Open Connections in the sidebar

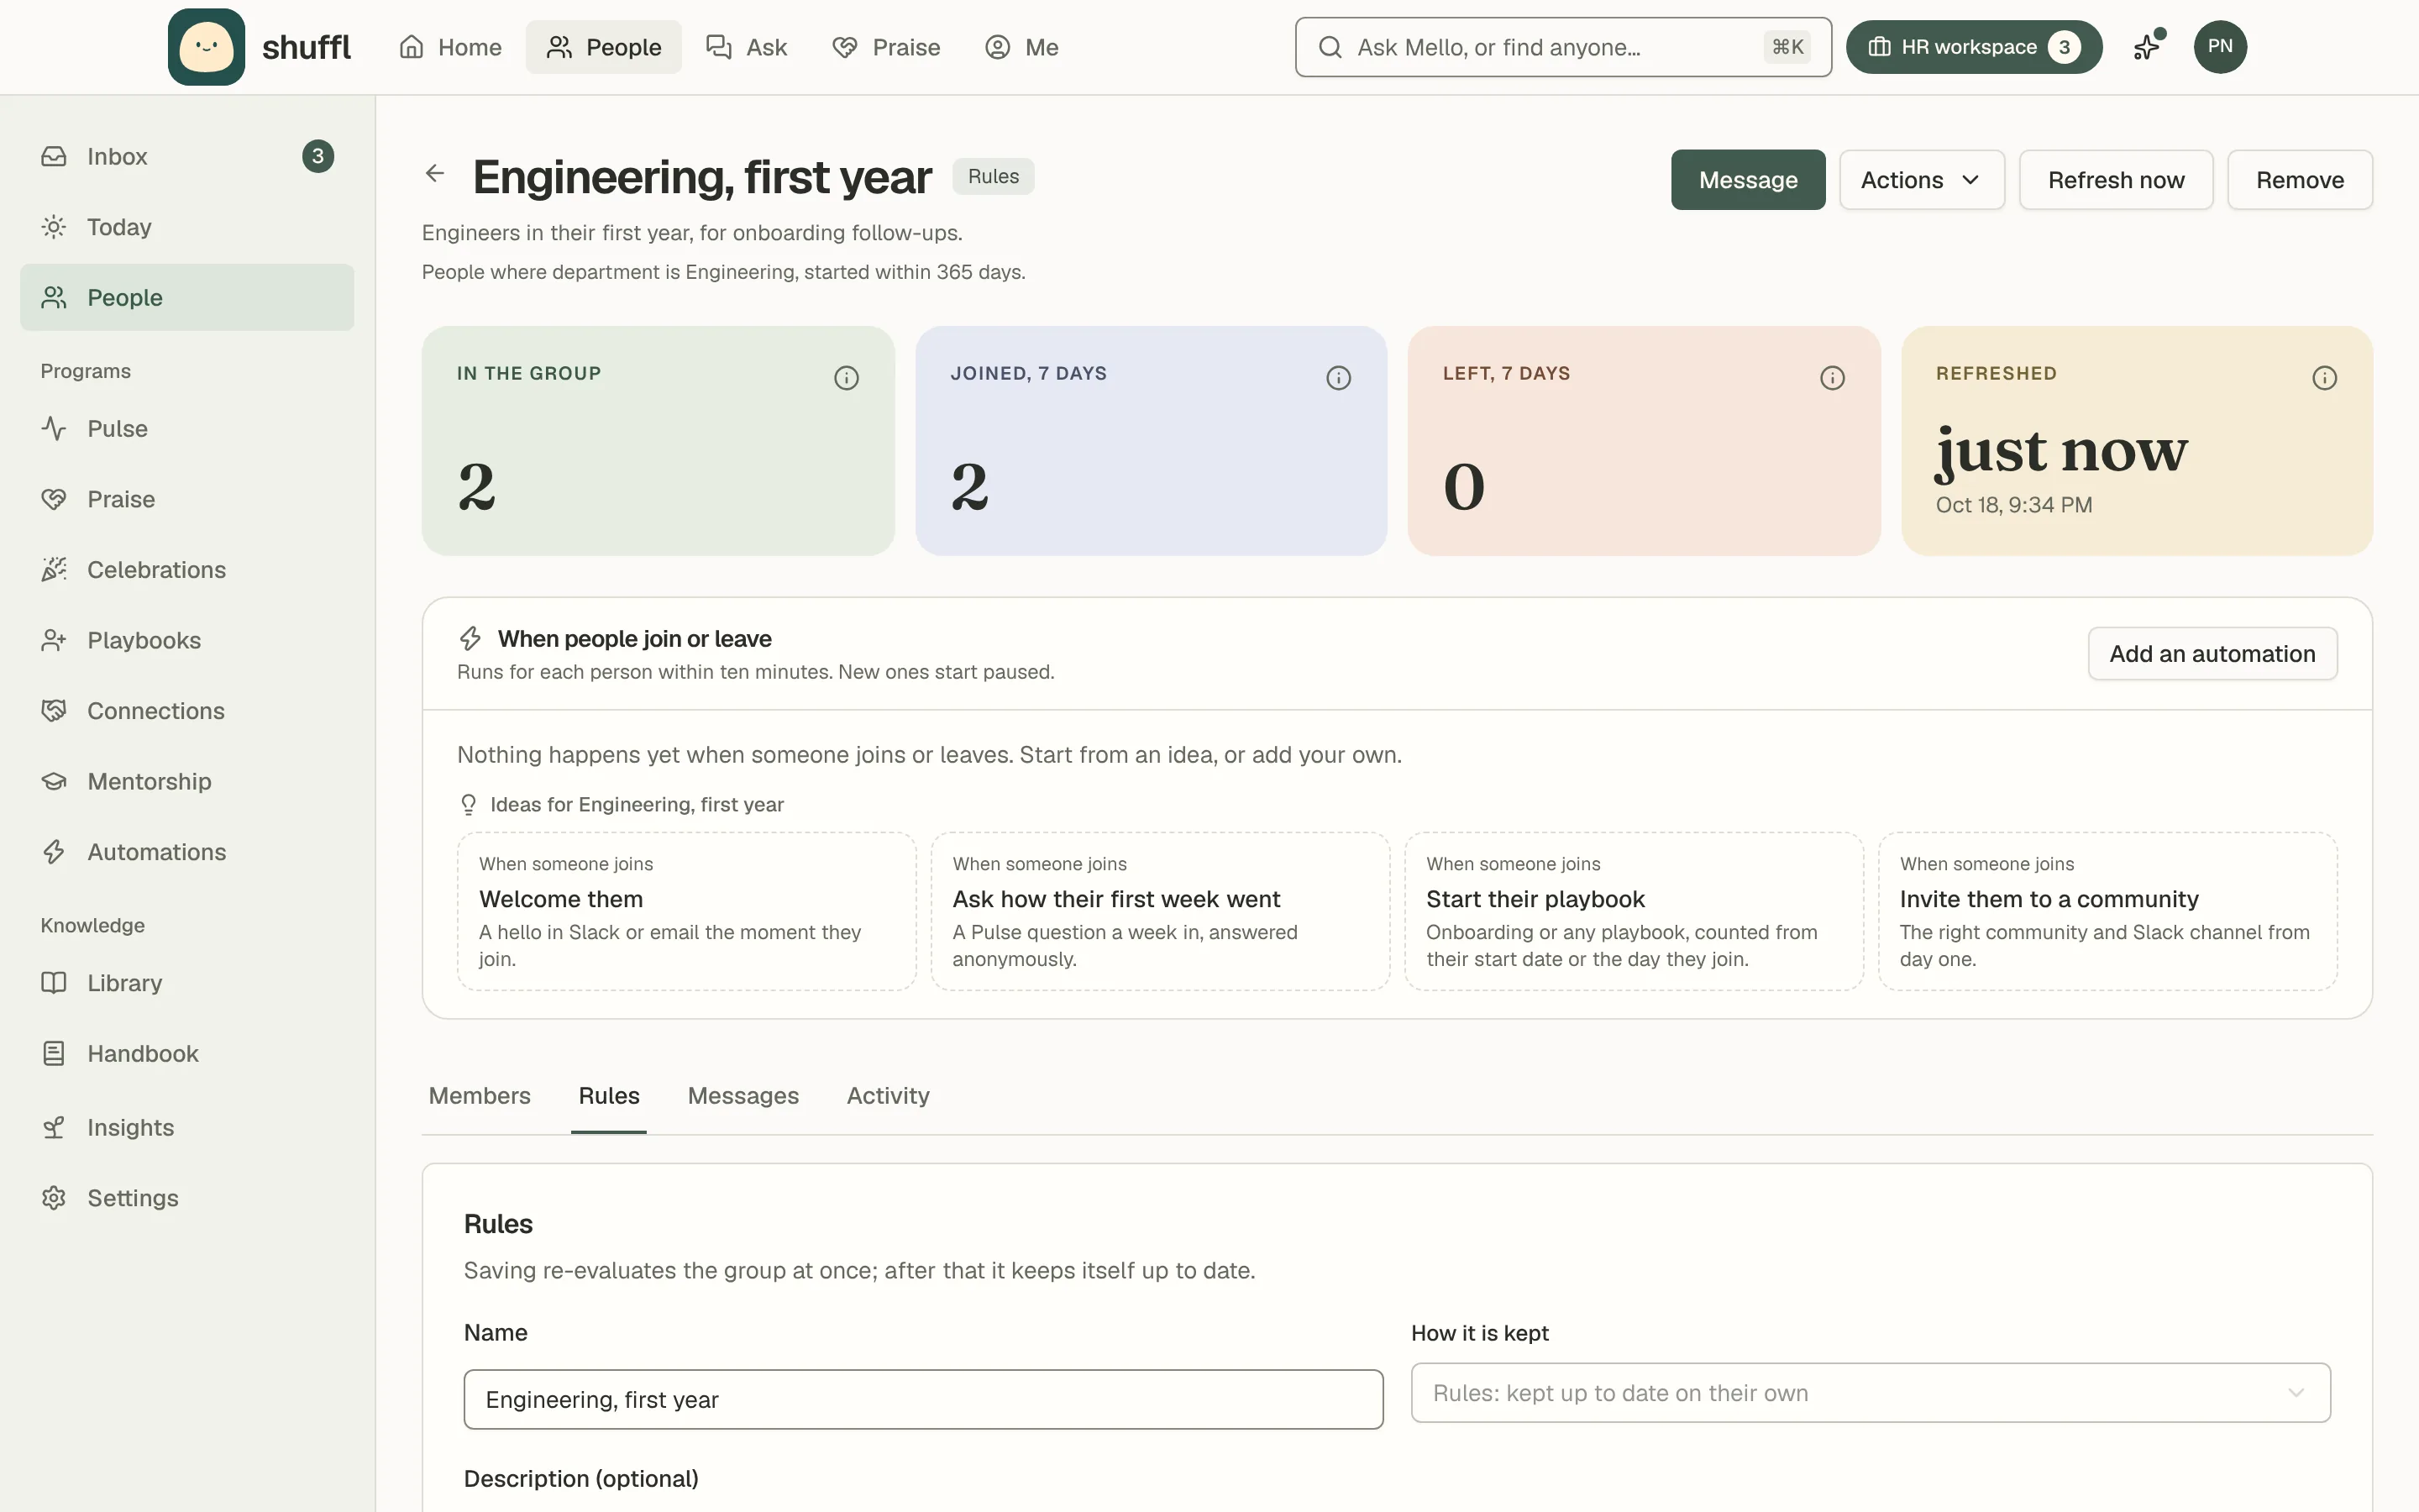tap(187, 711)
